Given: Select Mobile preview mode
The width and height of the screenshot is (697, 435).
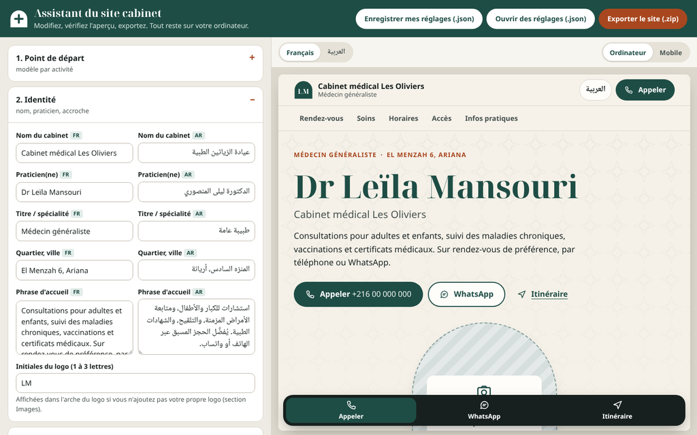Looking at the screenshot, I should (x=670, y=52).
